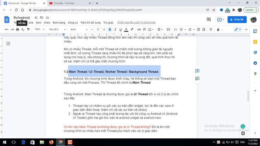Expand bulleted list style dropdown arrow
Image resolution: width=260 pixels, height=146 pixels.
click(x=185, y=30)
